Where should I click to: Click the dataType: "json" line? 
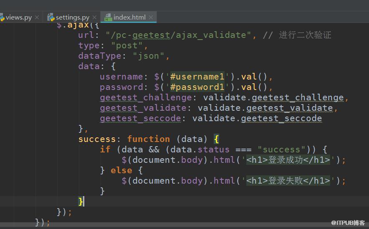click(124, 56)
